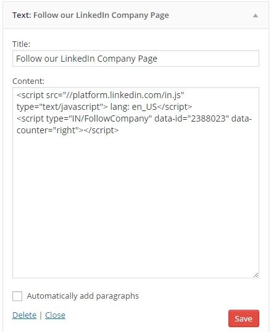Save the widget with the red button
The width and height of the screenshot is (271, 332).
(244, 318)
